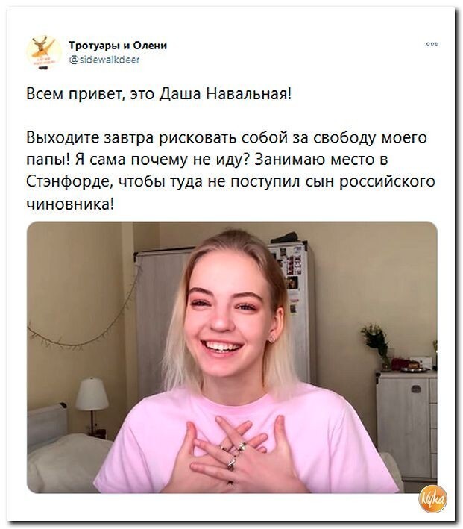The height and width of the screenshot is (529, 463).
Task: Open the attached photo of smiling woman
Action: coord(232,357)
